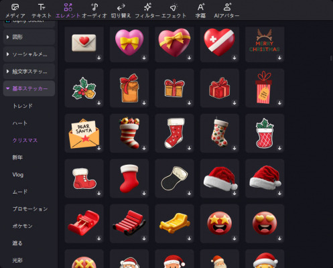Screen dimensions: 333x268
Task: Select the lattice stocking with holly
Action: [265, 133]
